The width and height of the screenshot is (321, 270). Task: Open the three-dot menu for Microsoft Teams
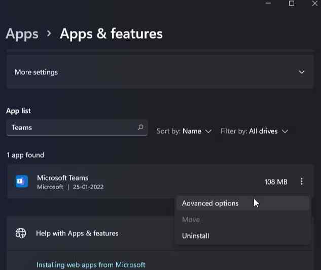[x=302, y=182]
